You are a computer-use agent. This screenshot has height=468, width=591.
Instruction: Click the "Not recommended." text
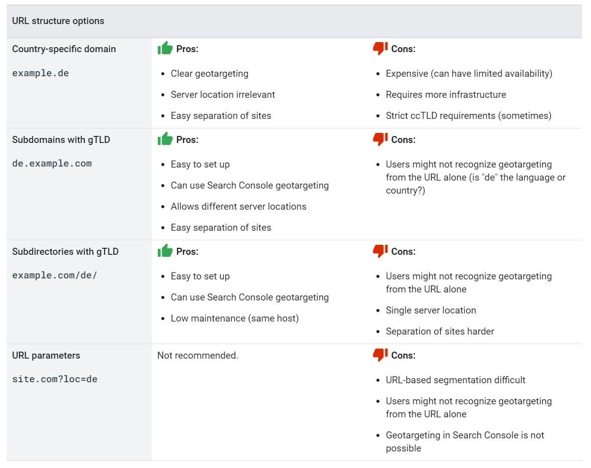[198, 355]
